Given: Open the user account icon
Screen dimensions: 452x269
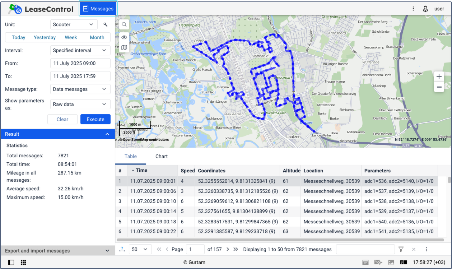Looking at the screenshot, I should point(425,9).
